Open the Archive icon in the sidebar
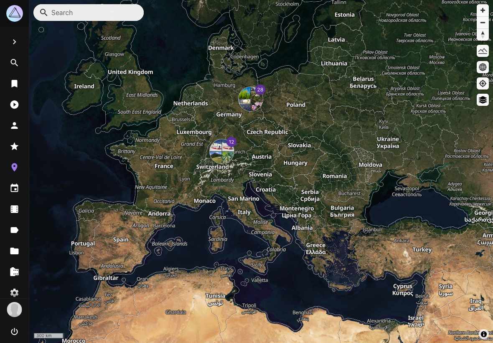Image resolution: width=493 pixels, height=343 pixels. pyautogui.click(x=15, y=272)
